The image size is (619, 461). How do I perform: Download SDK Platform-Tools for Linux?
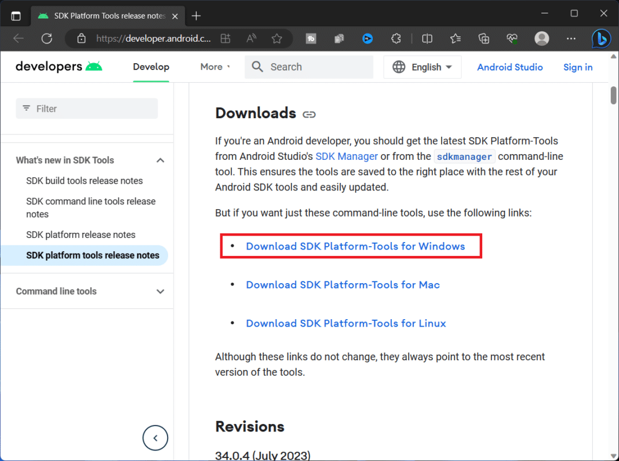point(346,323)
